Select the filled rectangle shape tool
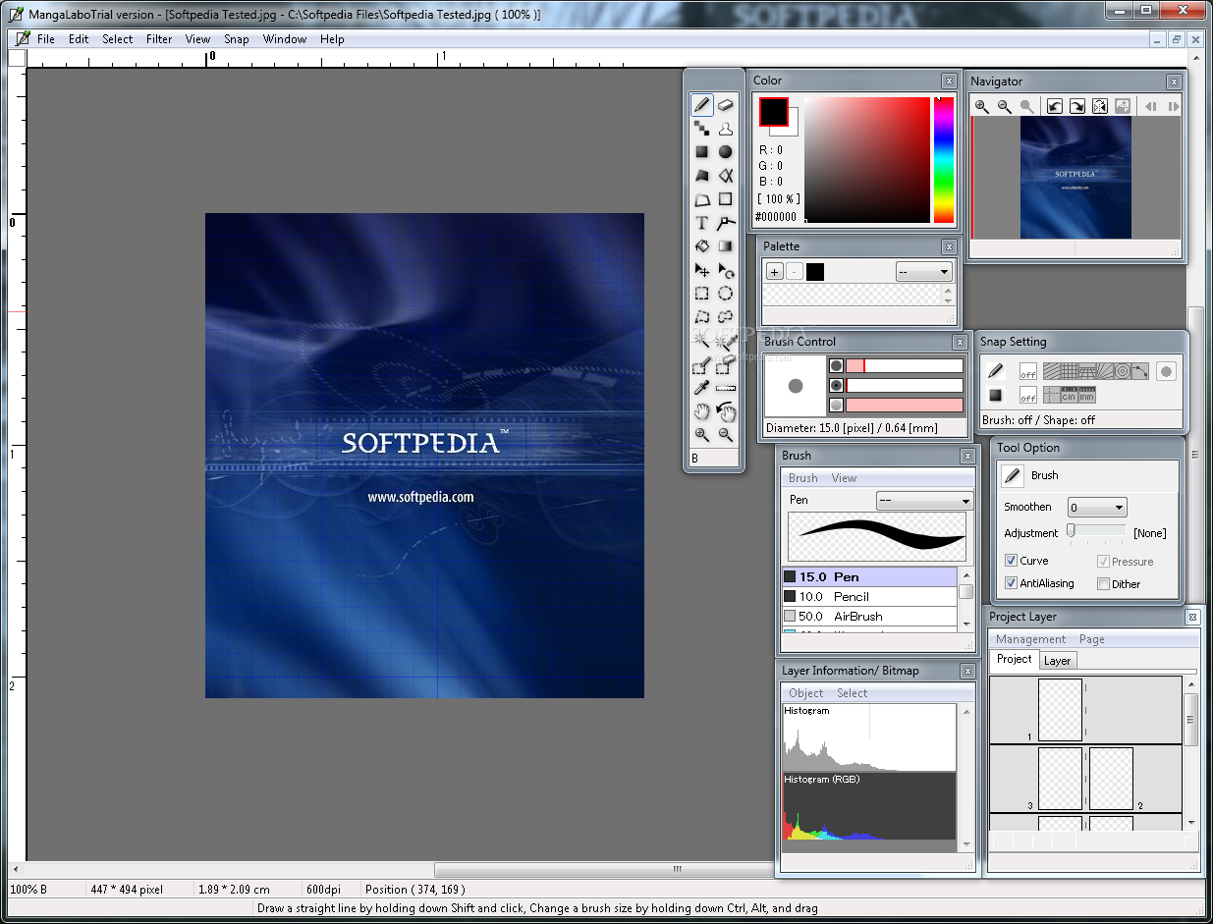Viewport: 1213px width, 924px height. click(x=701, y=152)
